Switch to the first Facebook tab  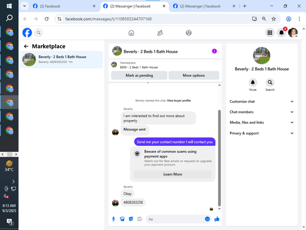(x=64, y=6)
